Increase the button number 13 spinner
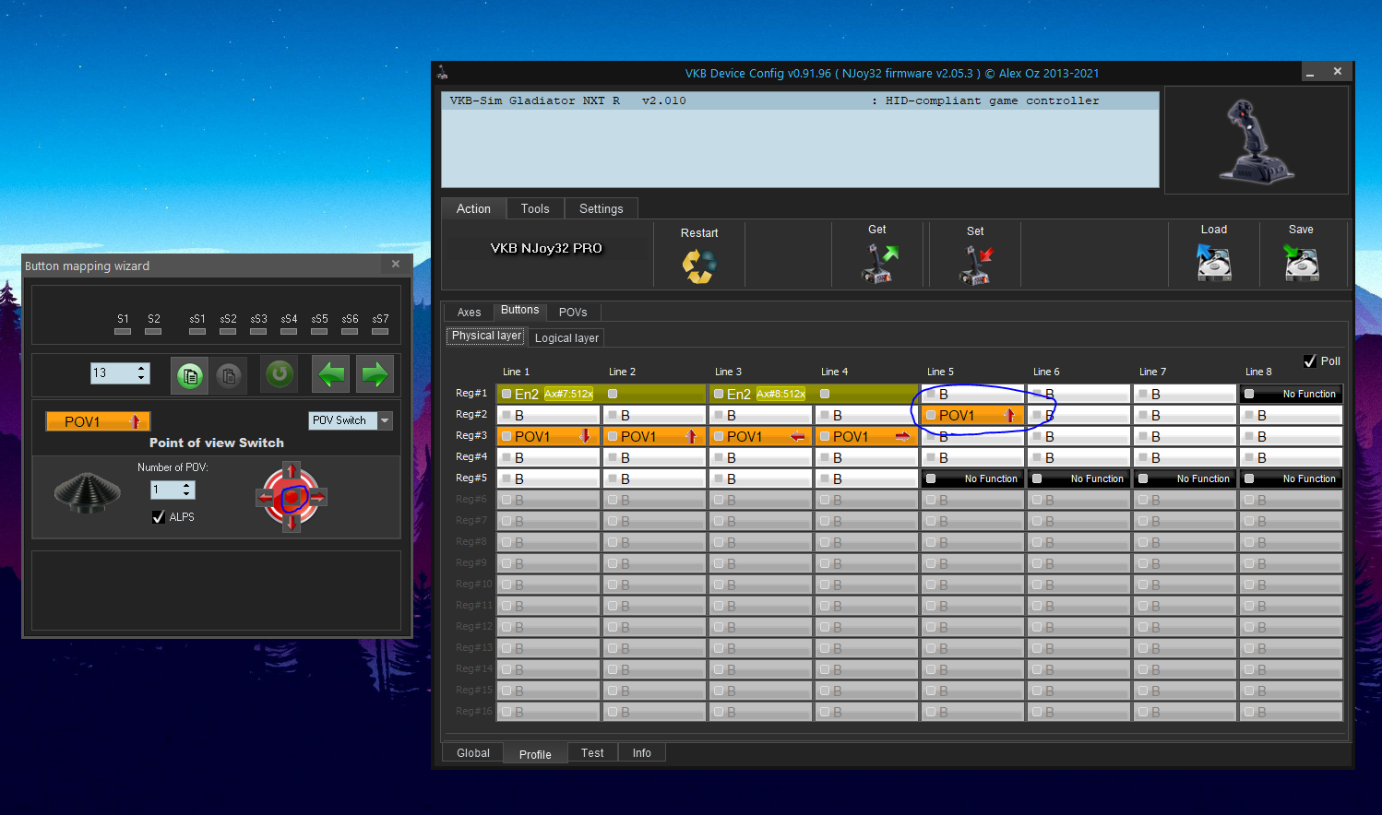 click(x=141, y=369)
